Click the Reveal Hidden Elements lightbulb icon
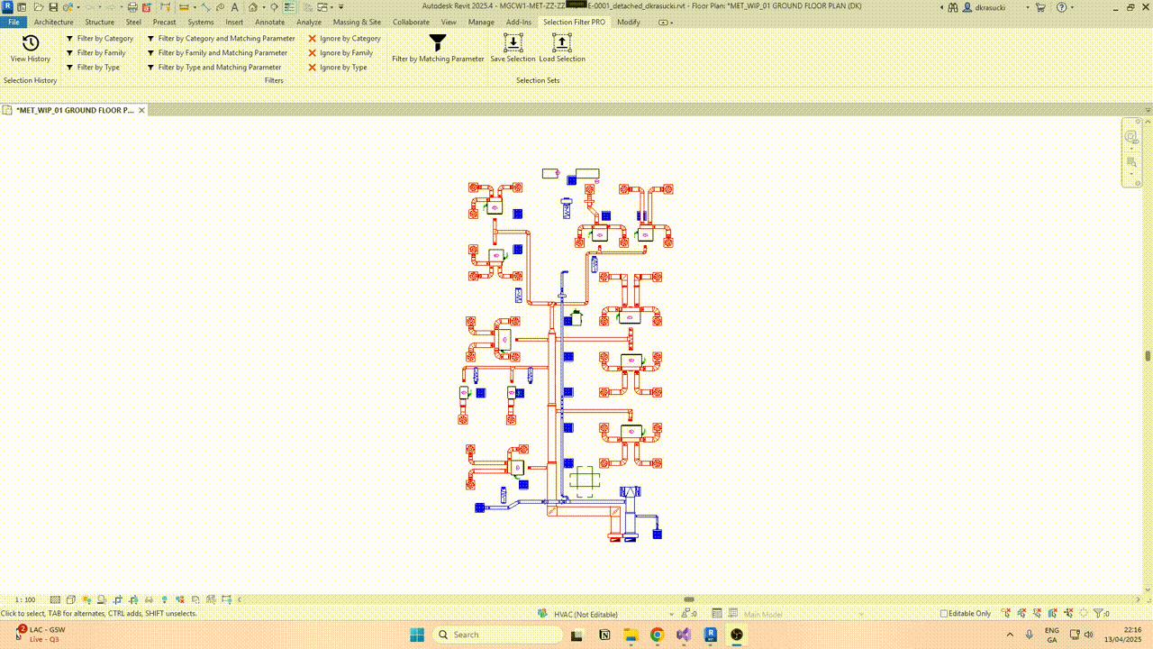The width and height of the screenshot is (1153, 649). (164, 599)
